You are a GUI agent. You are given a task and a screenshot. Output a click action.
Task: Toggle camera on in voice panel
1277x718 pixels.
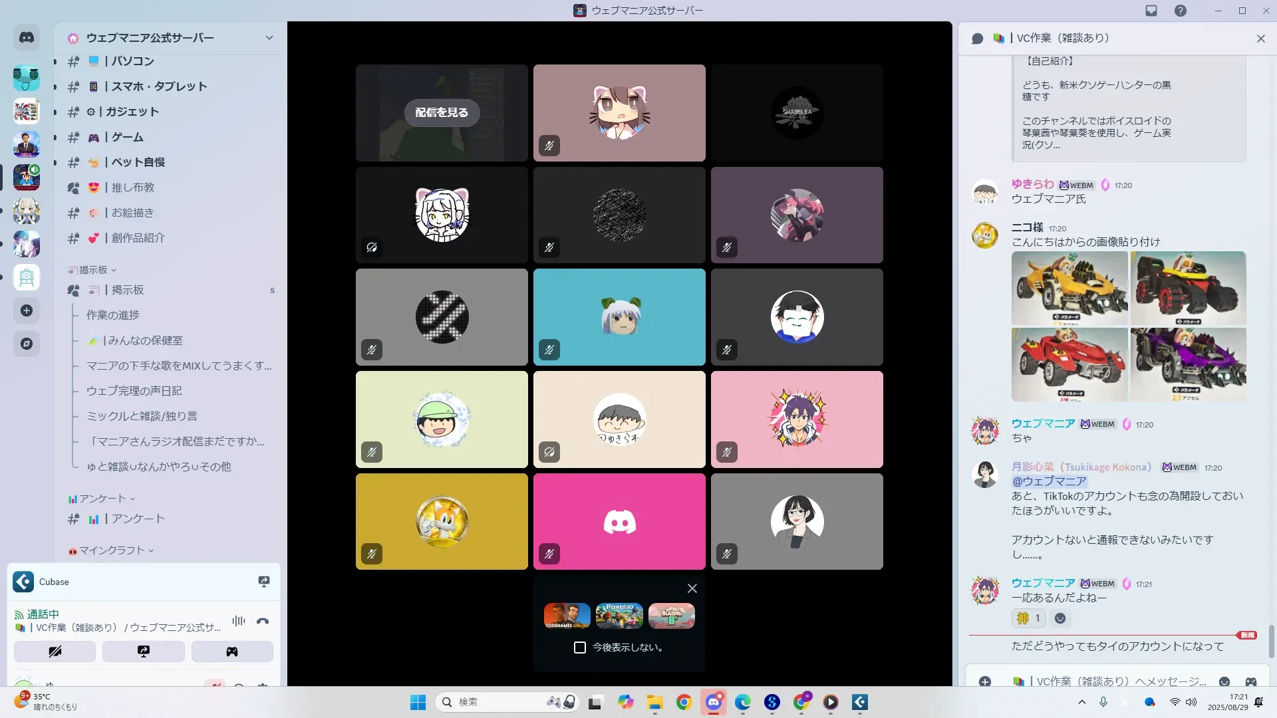(55, 652)
